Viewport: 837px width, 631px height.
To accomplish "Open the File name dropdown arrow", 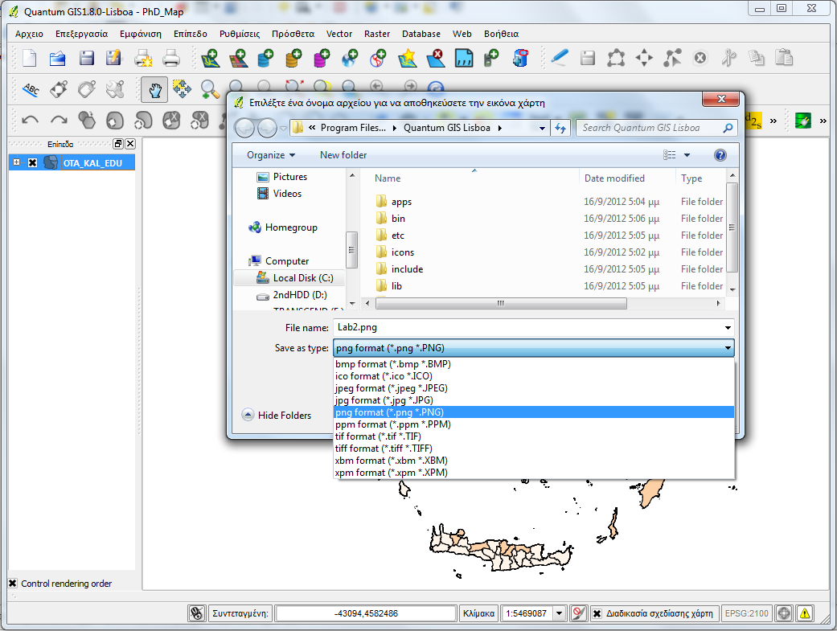I will tap(728, 328).
